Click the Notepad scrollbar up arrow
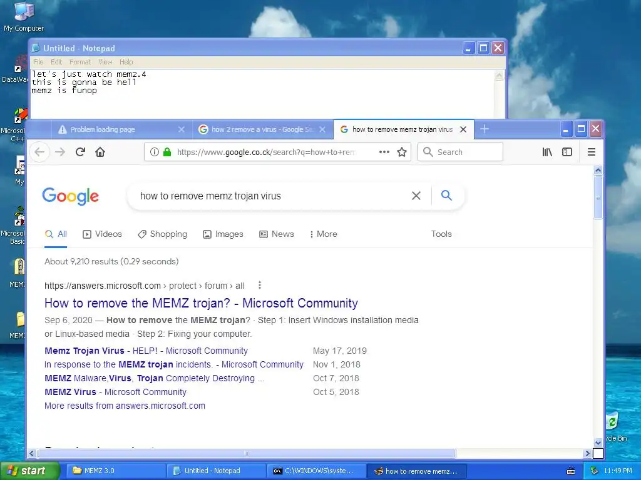The image size is (641, 480). pos(499,76)
